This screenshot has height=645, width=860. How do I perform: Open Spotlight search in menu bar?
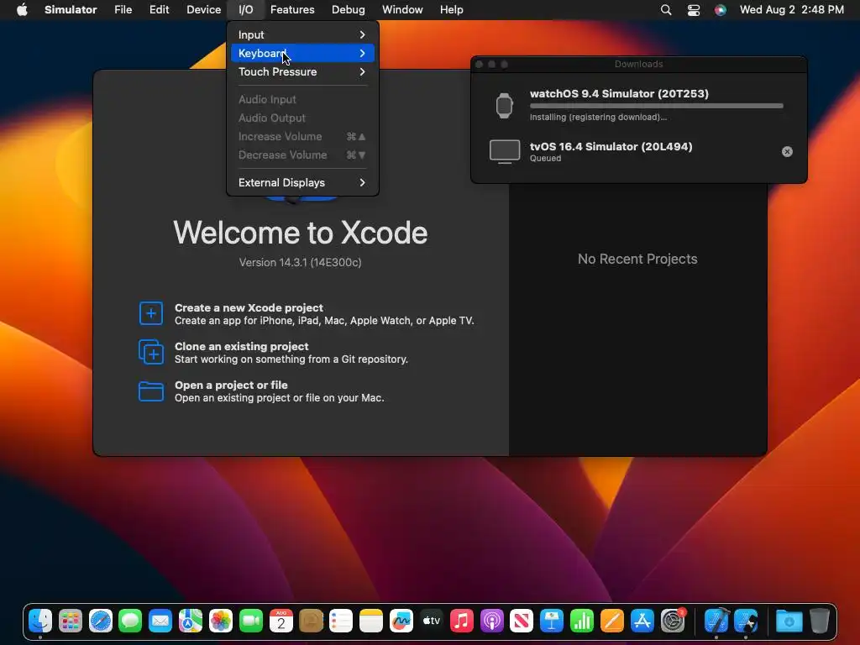click(x=666, y=9)
